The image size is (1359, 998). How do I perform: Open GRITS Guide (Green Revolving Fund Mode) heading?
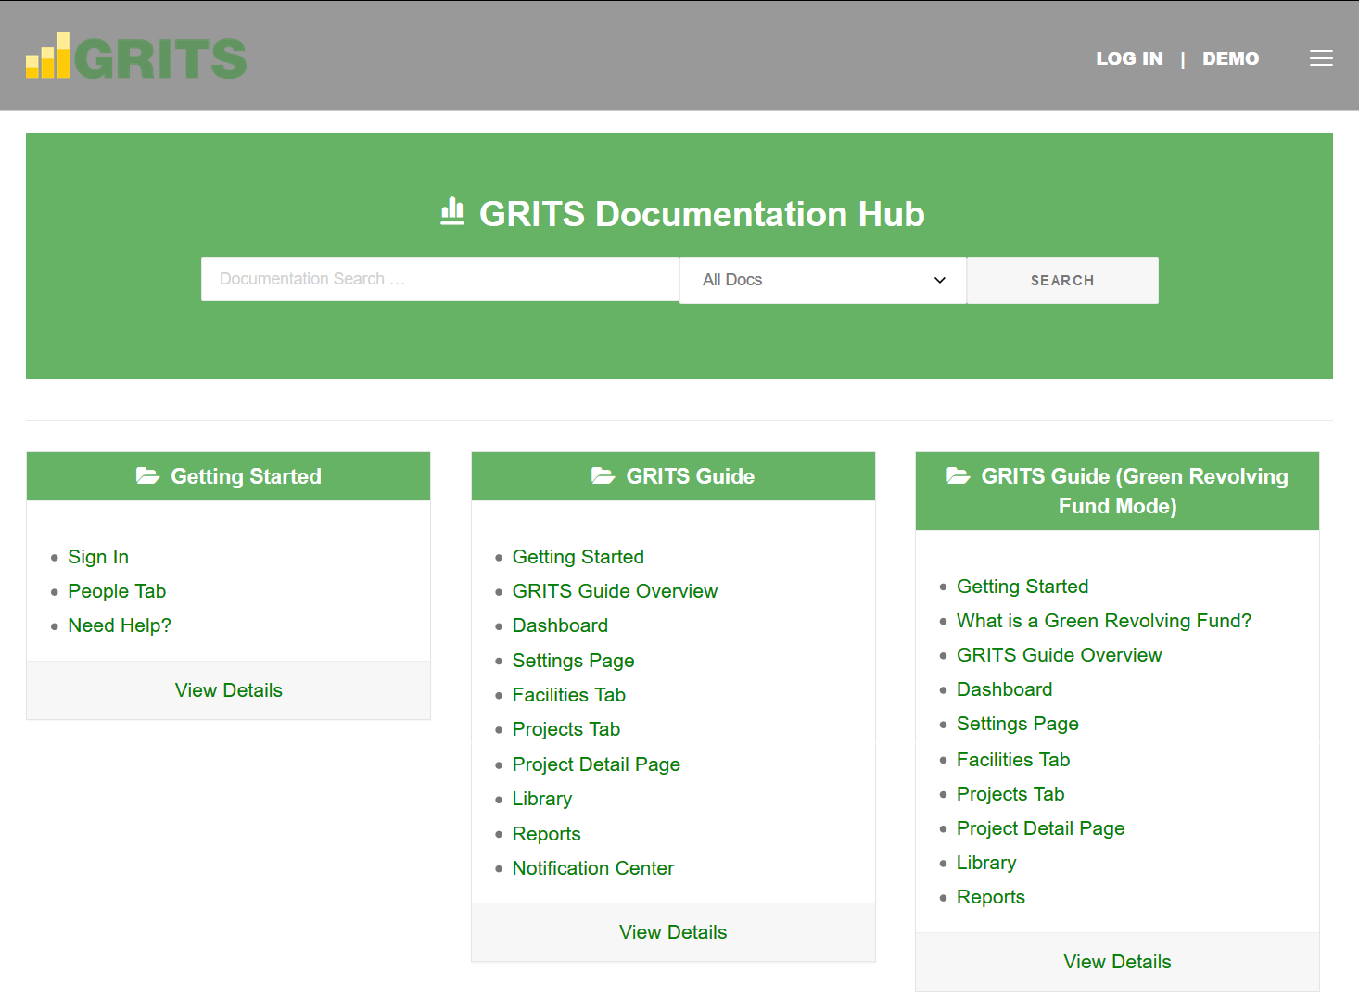1135,491
